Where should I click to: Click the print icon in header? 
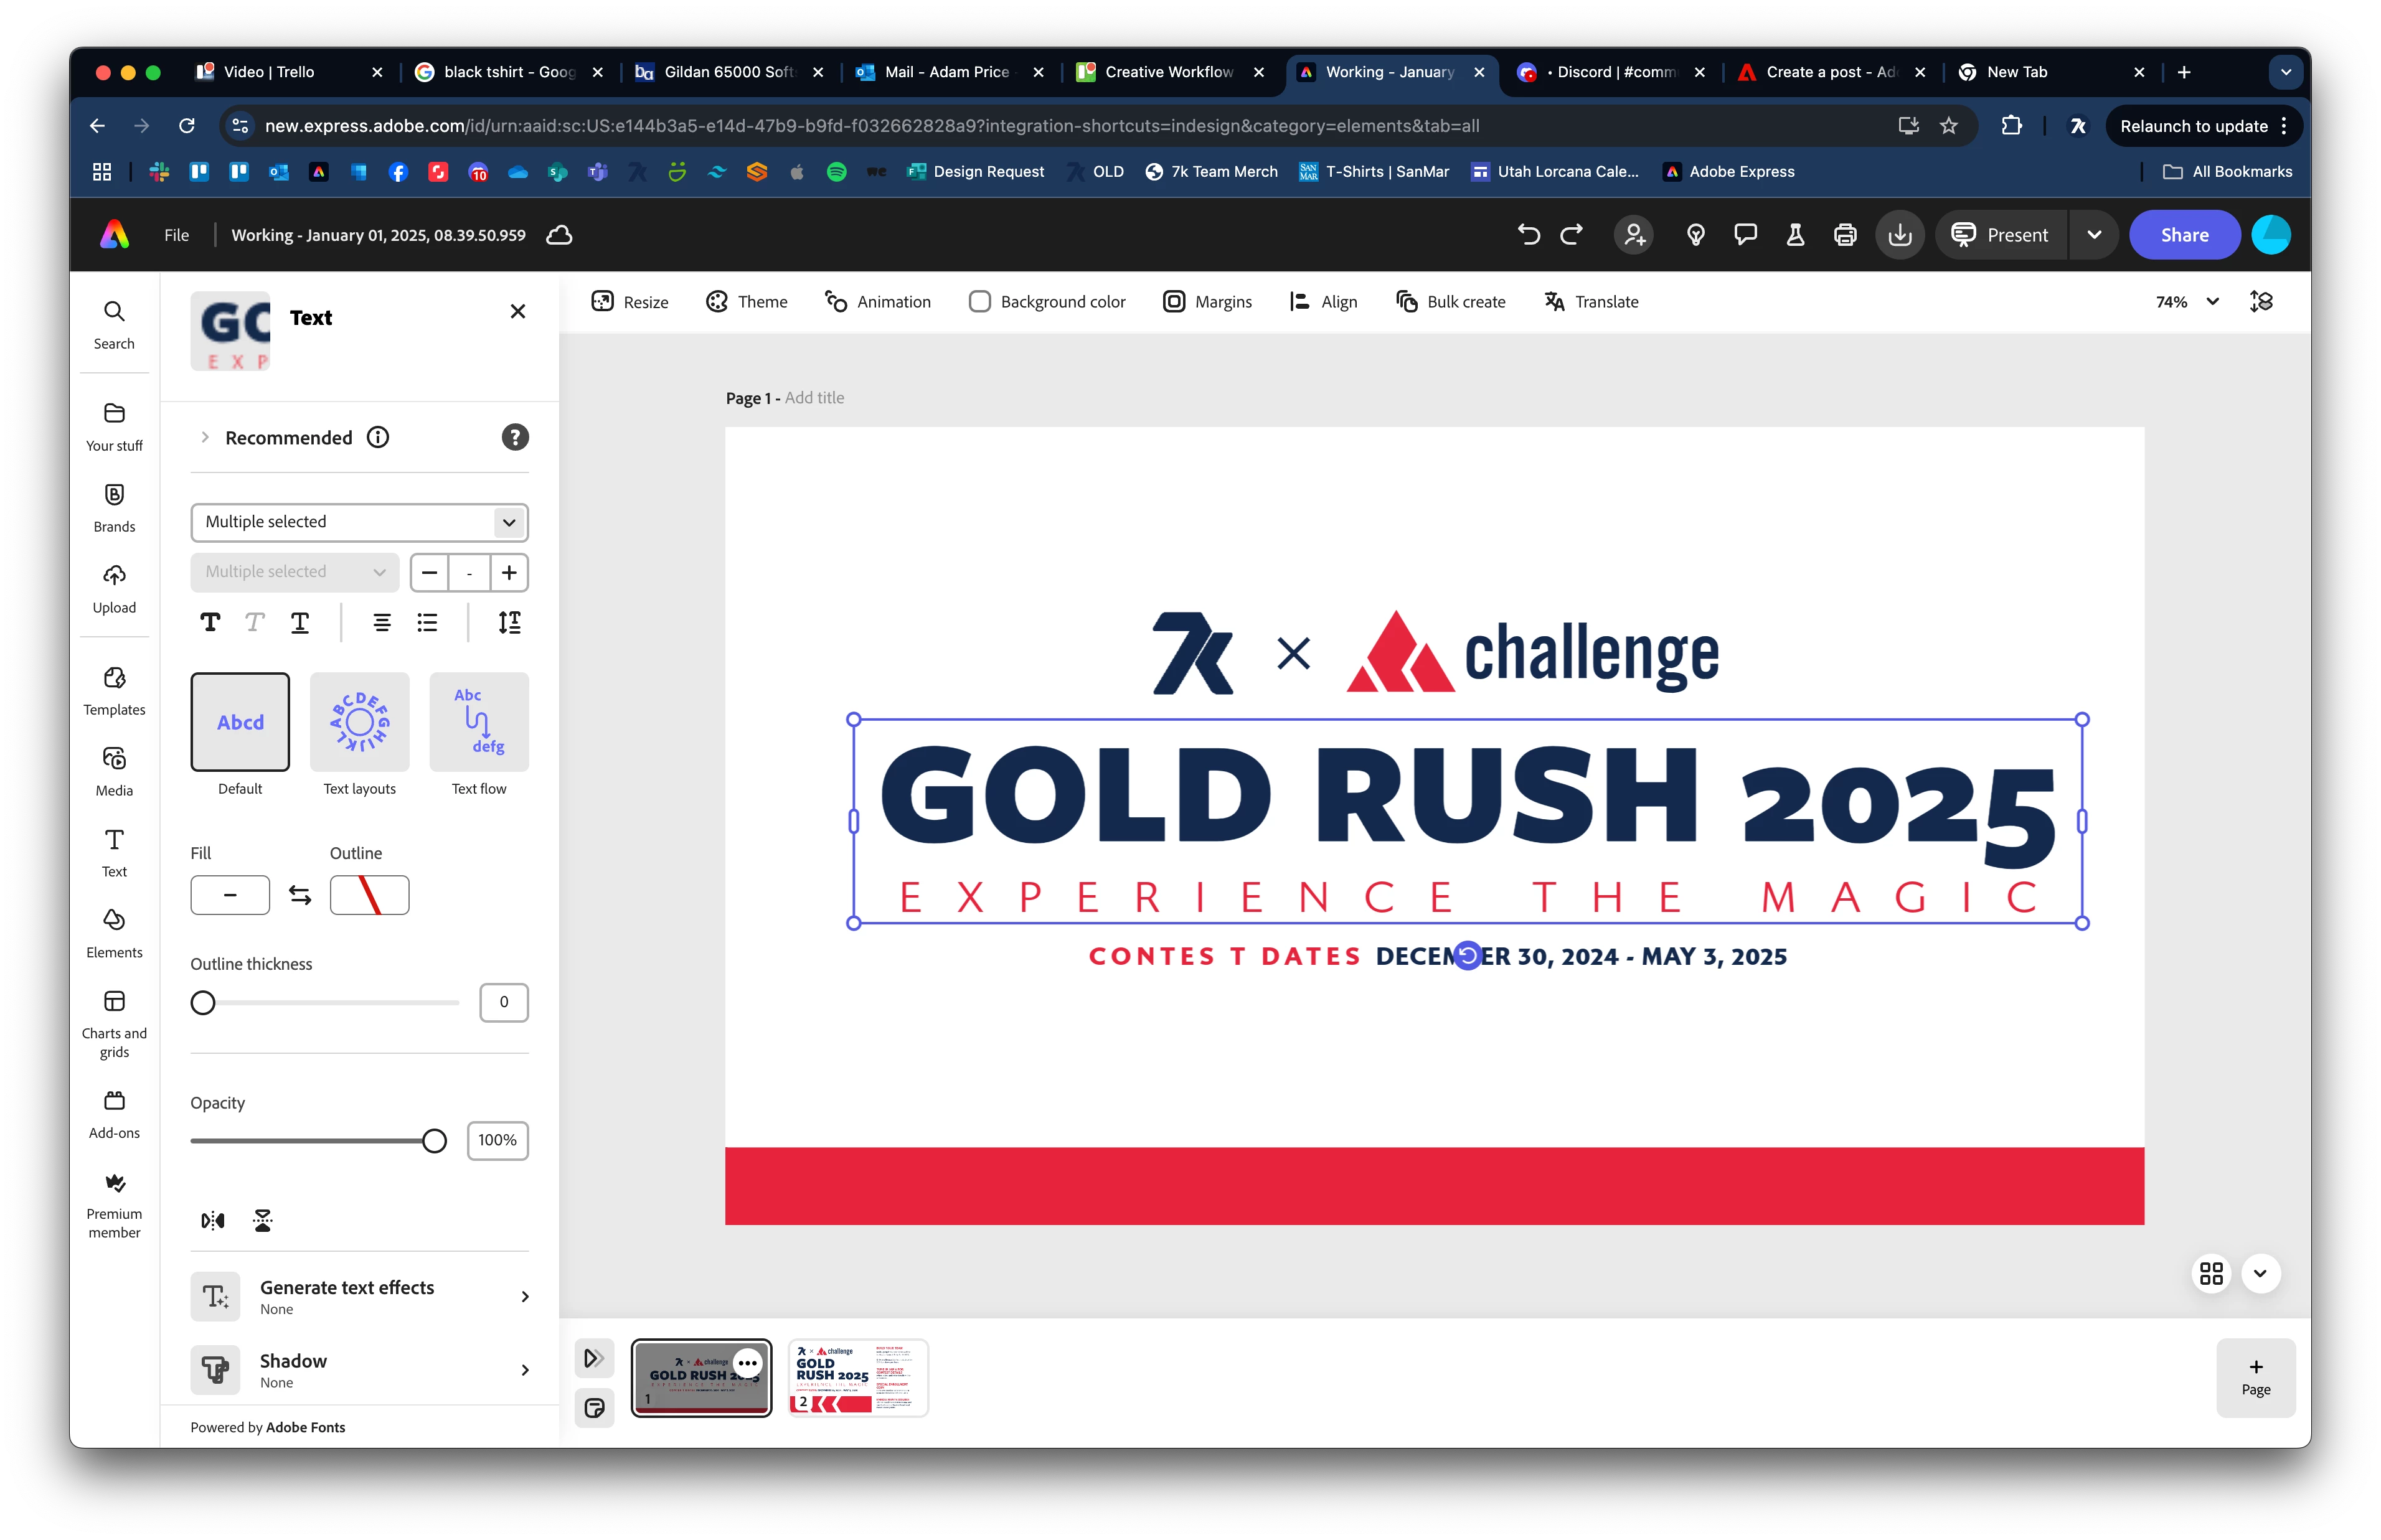[1845, 235]
